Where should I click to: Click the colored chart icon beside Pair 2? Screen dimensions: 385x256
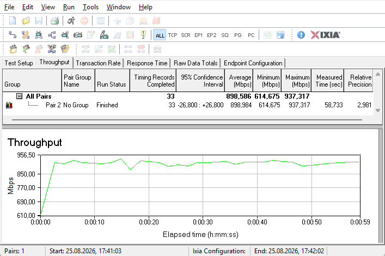pos(9,105)
